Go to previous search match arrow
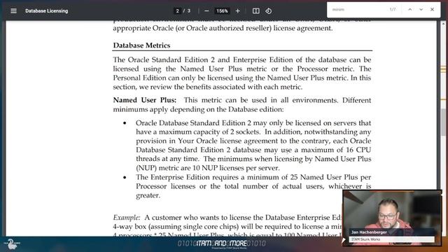The height and width of the screenshot is (252, 448). click(409, 9)
